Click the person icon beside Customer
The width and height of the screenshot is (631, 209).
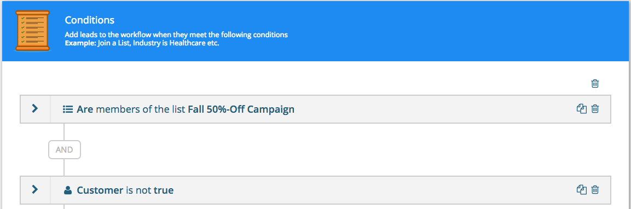click(x=68, y=190)
